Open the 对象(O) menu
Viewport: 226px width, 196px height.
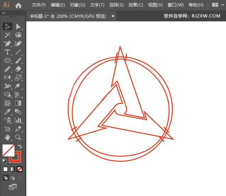click(x=77, y=5)
